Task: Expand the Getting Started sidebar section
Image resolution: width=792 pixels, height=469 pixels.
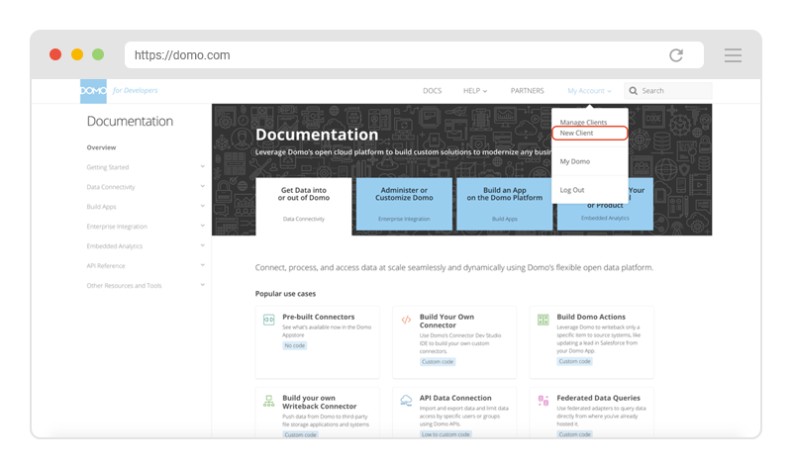Action: click(202, 167)
